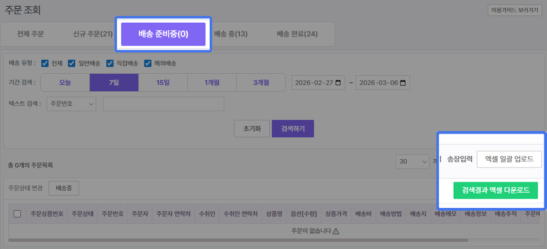Click the text search input field
The image size is (547, 249).
tap(163, 104)
